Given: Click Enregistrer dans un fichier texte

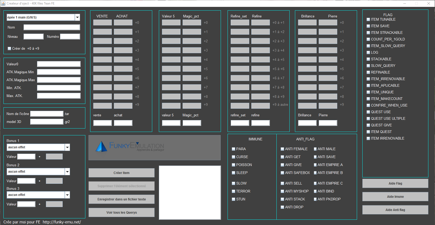Looking at the screenshot, I should [122, 199].
